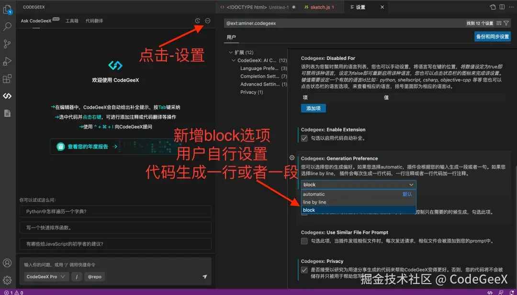Open feedback icon in status bar

501,292
